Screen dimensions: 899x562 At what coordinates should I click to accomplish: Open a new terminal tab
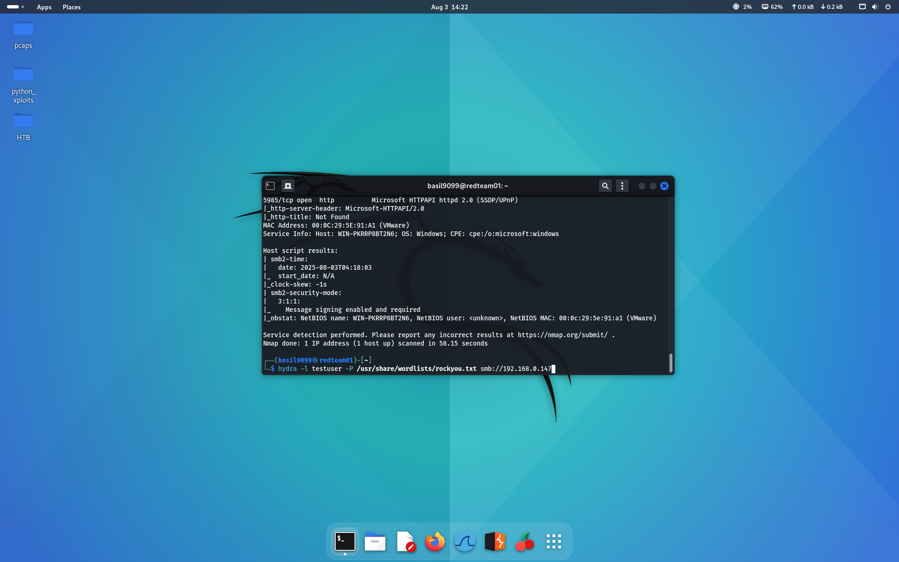[288, 185]
